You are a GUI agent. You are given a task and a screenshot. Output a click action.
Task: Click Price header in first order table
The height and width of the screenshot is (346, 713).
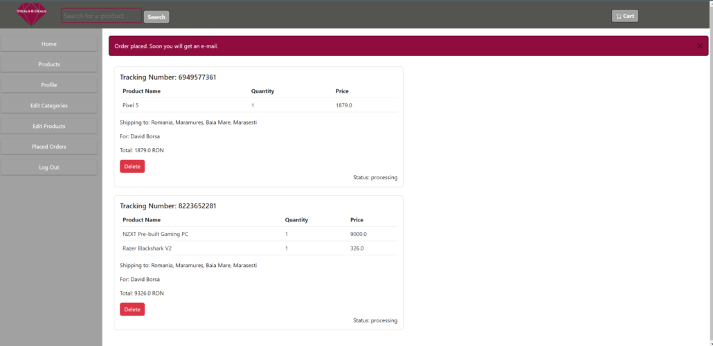point(342,91)
